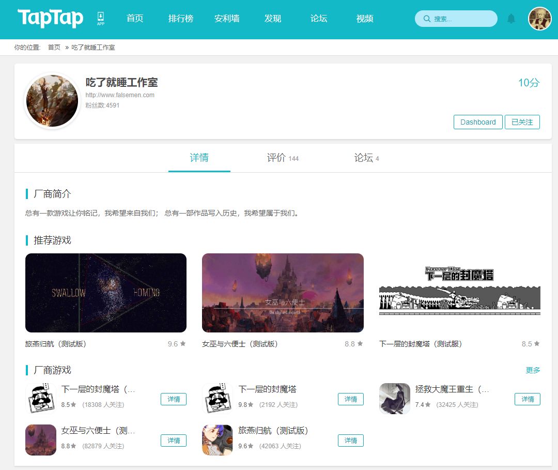Click the 旅燕归航(测试版) title in 厂商游戏
Viewport: 558px width, 470px height.
coord(273,431)
